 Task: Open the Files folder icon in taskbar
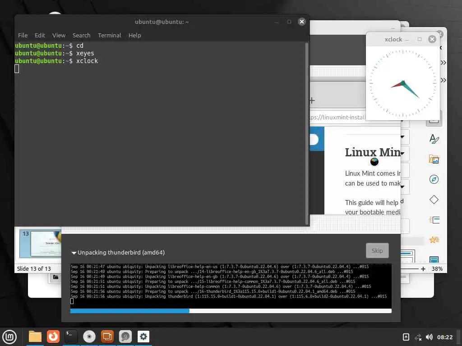pos(35,337)
